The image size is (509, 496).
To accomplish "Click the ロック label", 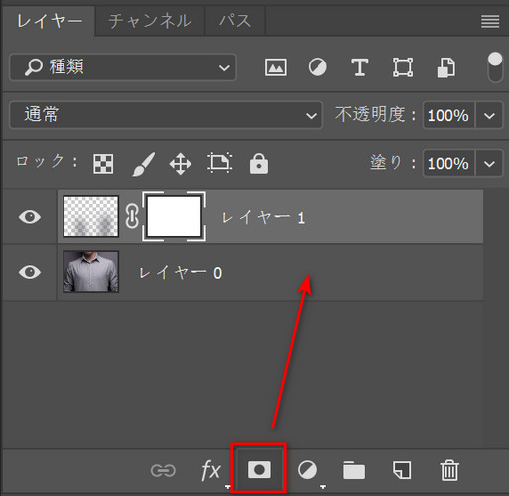I will [x=47, y=161].
